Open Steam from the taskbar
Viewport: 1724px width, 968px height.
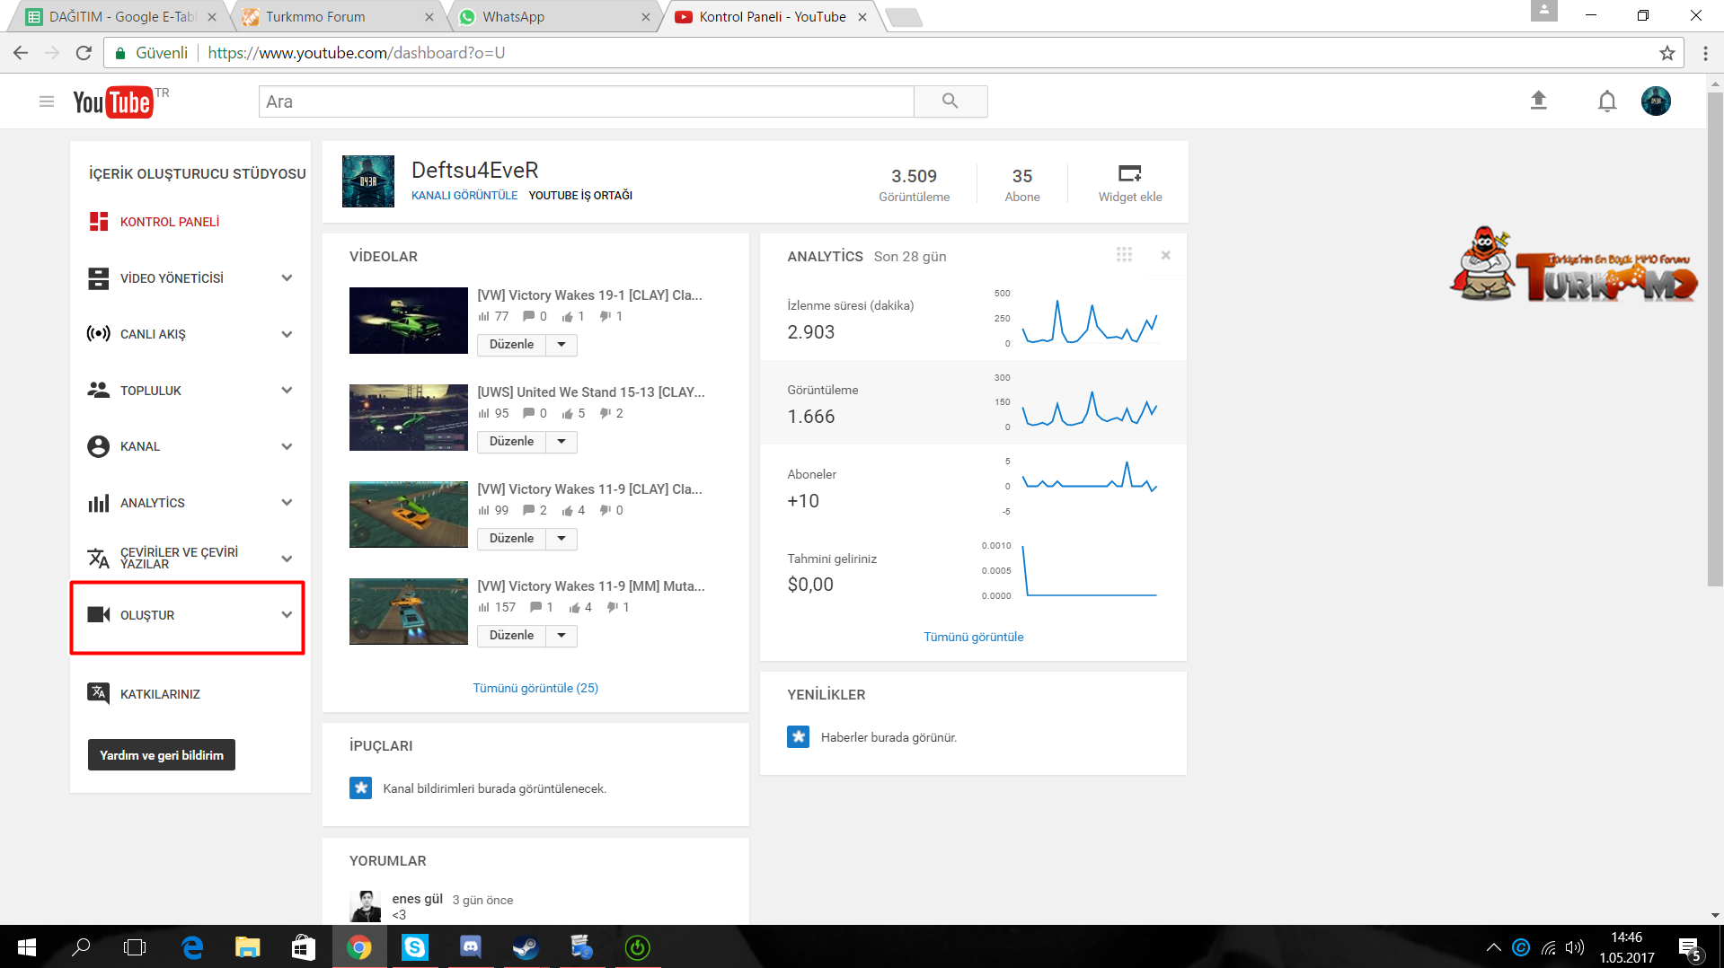tap(526, 947)
